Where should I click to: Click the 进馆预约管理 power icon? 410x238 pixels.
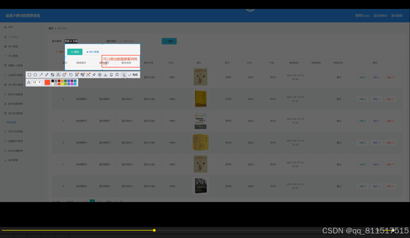(5, 75)
